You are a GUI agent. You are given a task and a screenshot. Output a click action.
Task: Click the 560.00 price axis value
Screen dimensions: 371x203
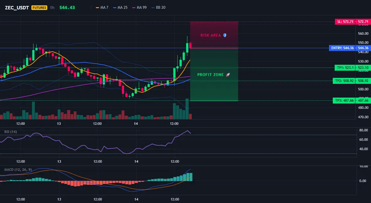pyautogui.click(x=363, y=33)
